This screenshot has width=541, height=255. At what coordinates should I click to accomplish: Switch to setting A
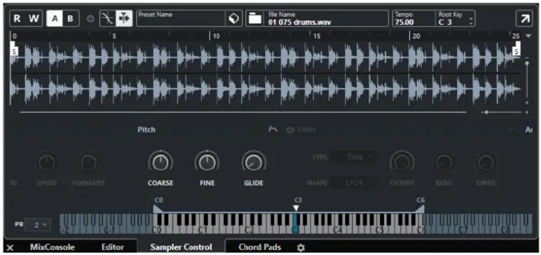[x=54, y=19]
